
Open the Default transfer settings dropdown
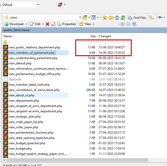(x=38, y=5)
